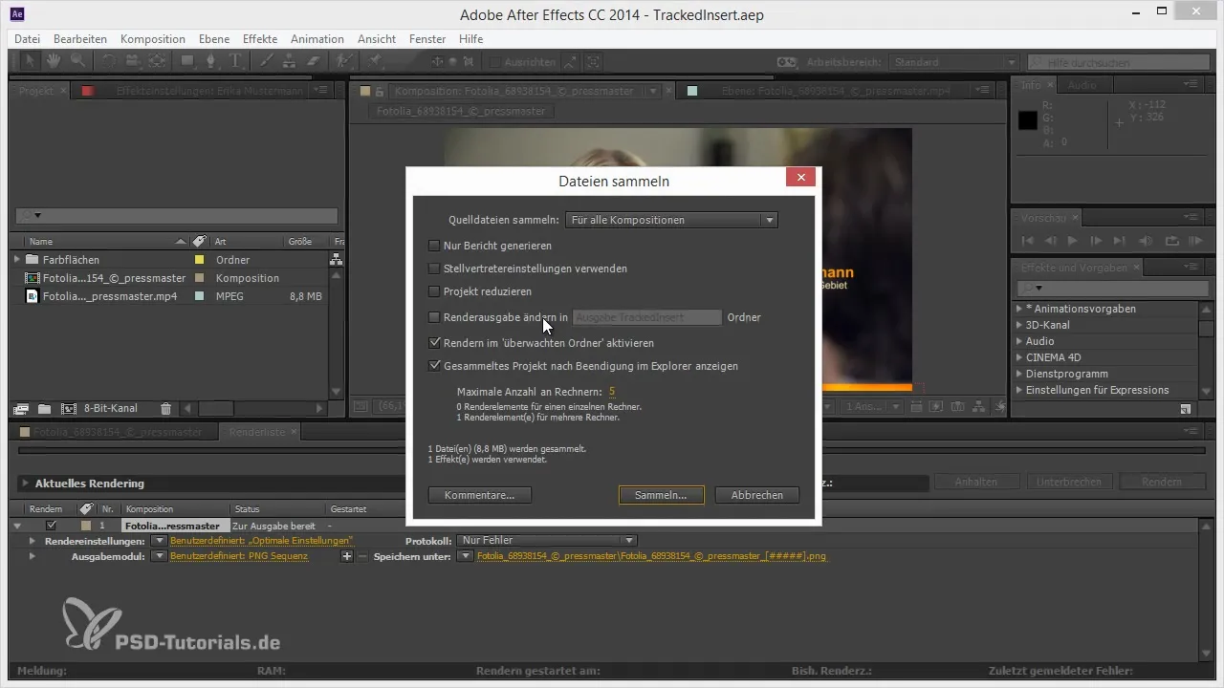Screen dimensions: 1224x688
Task: Expand '* Animationsvorgaben' effects category
Action: tap(1018, 309)
